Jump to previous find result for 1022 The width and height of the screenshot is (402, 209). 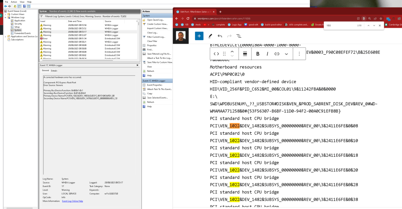click(369, 26)
